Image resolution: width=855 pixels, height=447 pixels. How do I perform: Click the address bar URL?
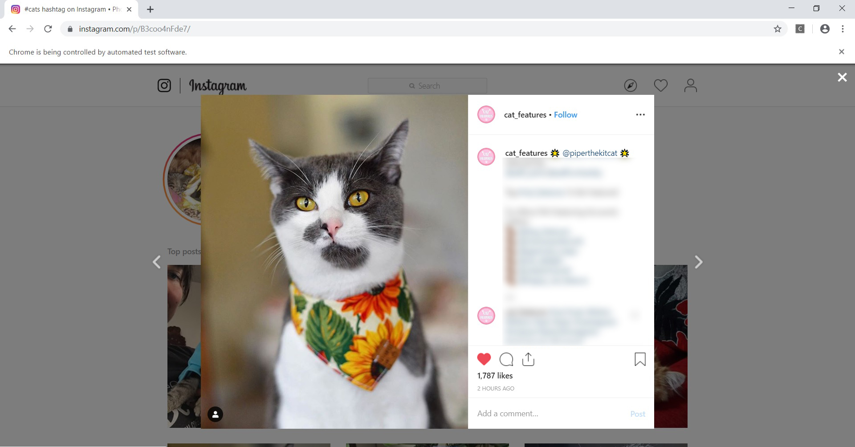pyautogui.click(x=134, y=29)
